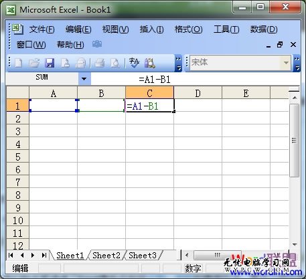Click the Name Box showing SUM
Viewport: 306px width, 279px height.
(42, 79)
